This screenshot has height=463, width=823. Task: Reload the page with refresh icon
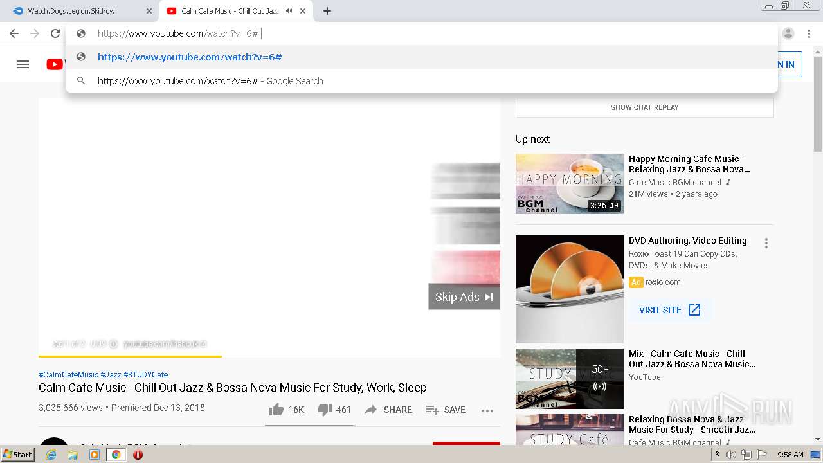click(x=55, y=33)
